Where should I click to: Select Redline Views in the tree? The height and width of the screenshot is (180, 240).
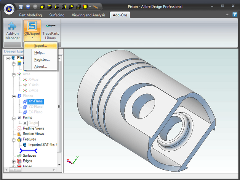(x=33, y=128)
